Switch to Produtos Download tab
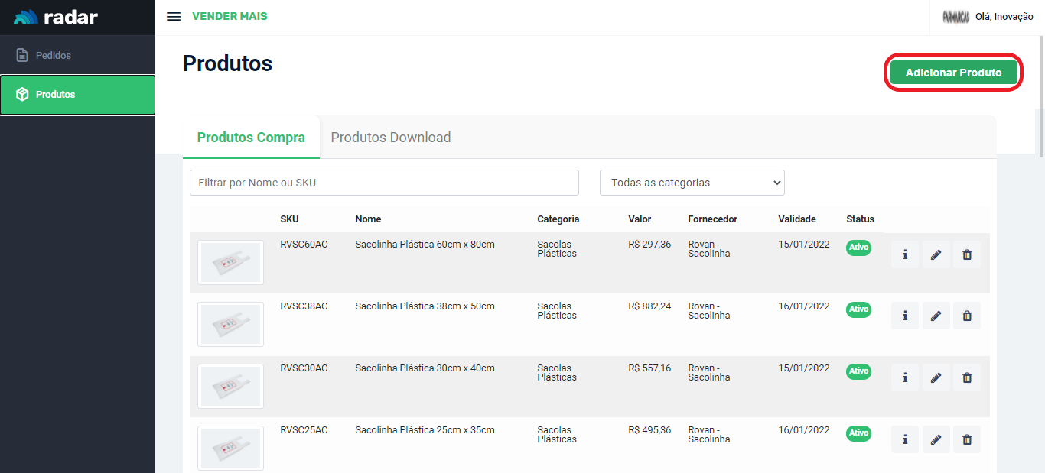This screenshot has height=473, width=1045. point(390,138)
